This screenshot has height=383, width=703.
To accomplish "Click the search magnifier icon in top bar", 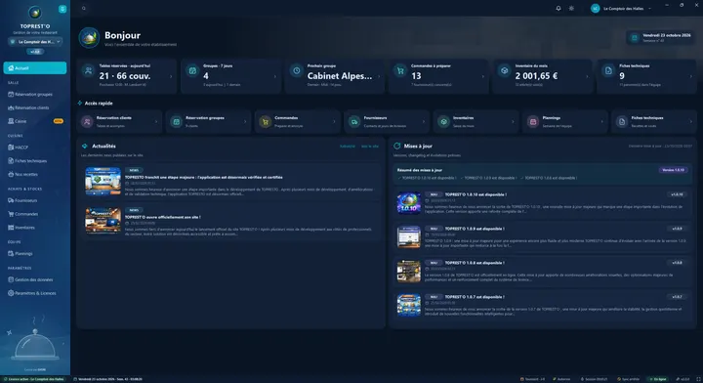I will click(84, 9).
